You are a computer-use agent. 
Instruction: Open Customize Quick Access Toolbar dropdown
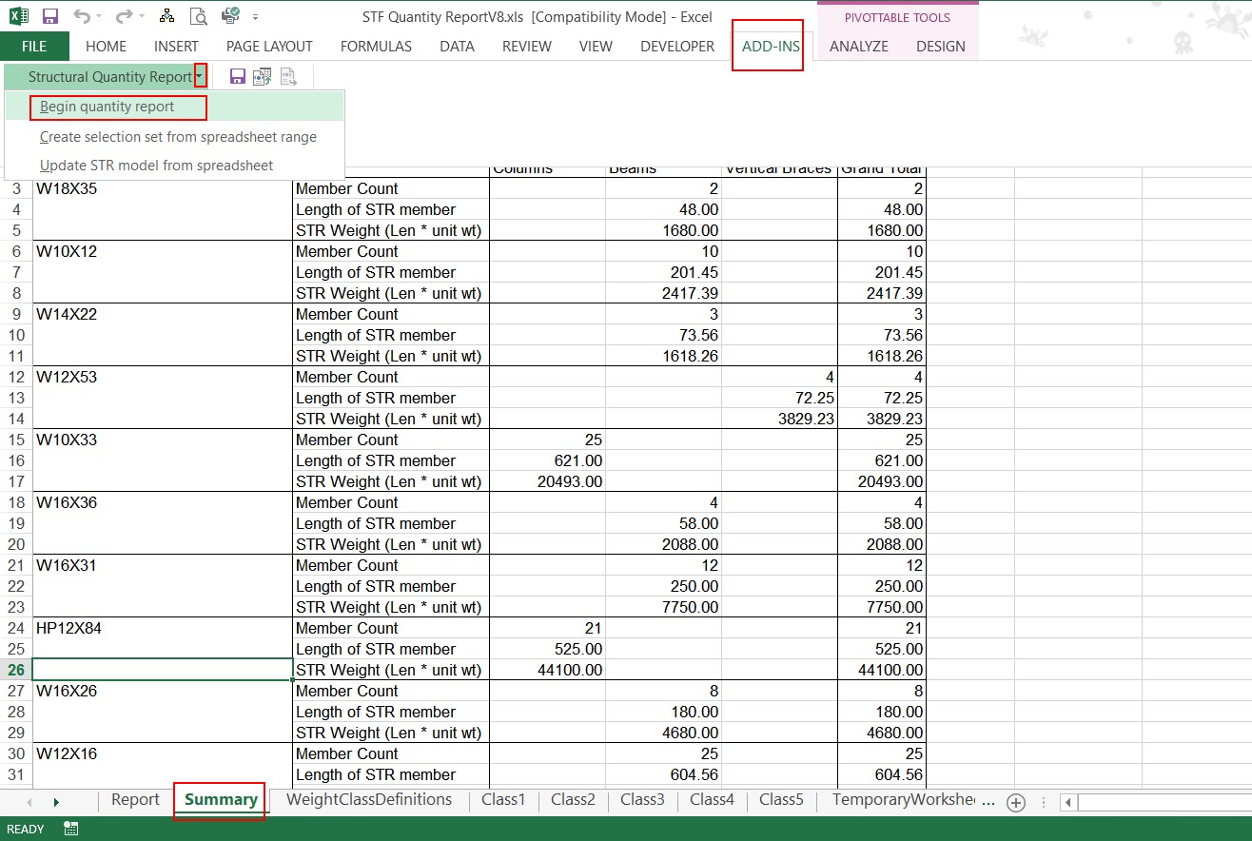(x=255, y=17)
